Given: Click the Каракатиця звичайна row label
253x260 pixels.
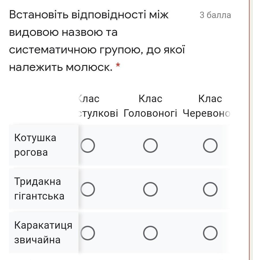Looking at the screenshot, I should coord(43,232).
